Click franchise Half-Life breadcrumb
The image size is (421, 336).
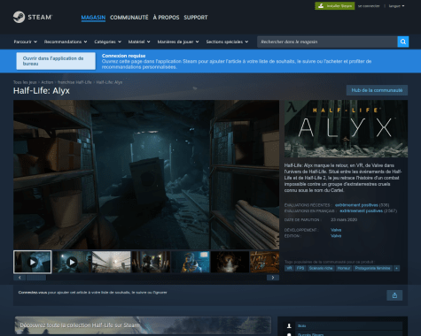[74, 82]
